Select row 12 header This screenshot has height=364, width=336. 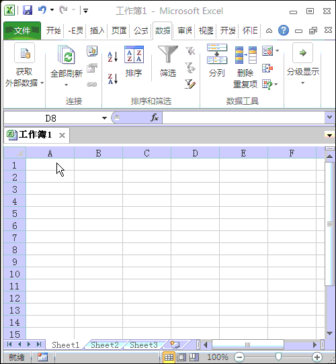[x=15, y=298]
